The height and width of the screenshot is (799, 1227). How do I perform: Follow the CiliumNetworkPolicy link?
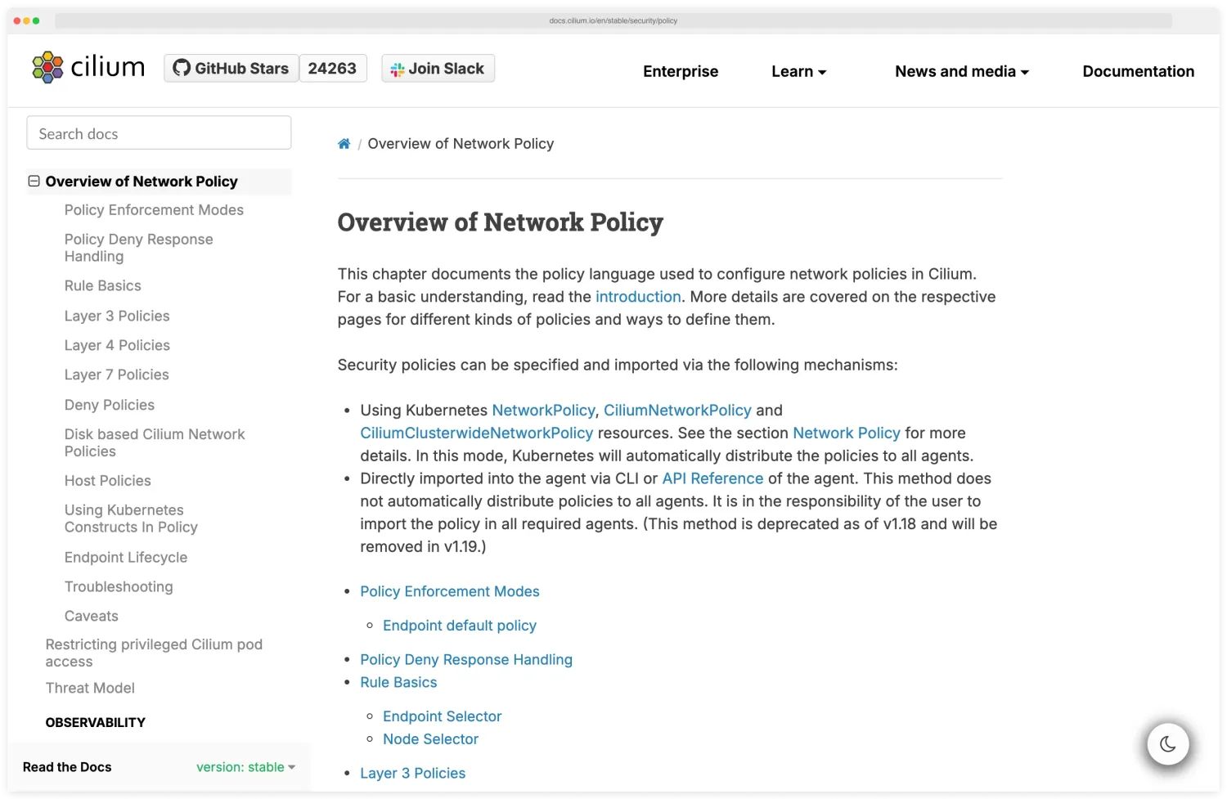point(677,411)
